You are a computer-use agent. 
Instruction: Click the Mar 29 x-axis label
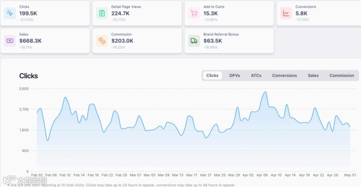(x=234, y=175)
